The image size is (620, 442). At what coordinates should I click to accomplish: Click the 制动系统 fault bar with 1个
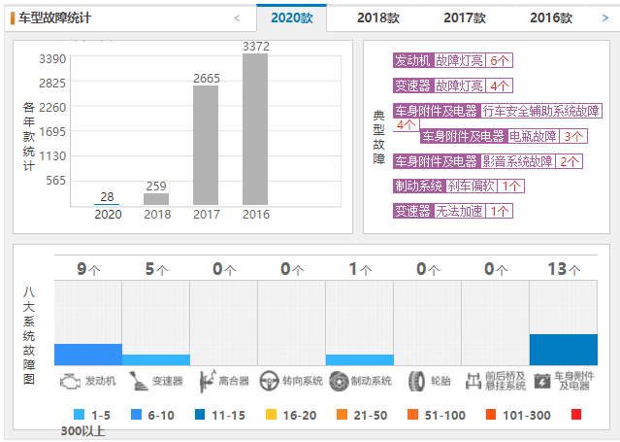pyautogui.click(x=360, y=359)
